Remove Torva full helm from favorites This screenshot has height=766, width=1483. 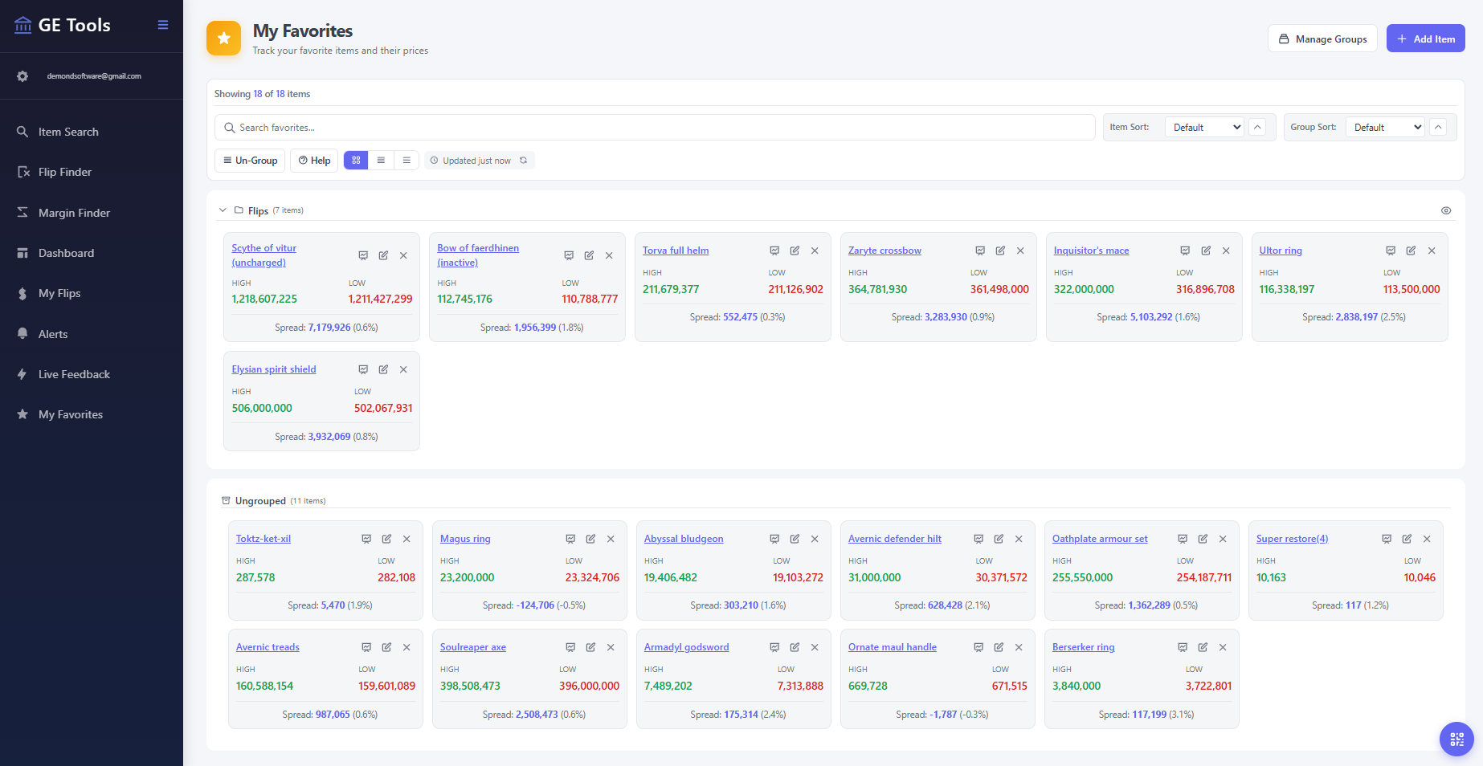[x=815, y=251]
